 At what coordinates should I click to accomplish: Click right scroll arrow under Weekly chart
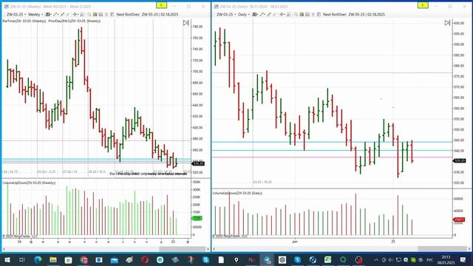click(x=208, y=249)
